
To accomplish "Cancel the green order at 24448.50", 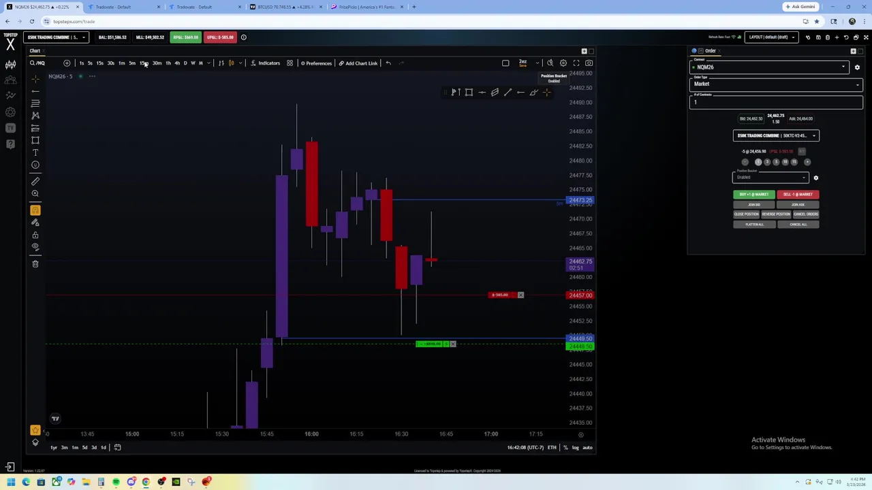I will click(x=453, y=344).
